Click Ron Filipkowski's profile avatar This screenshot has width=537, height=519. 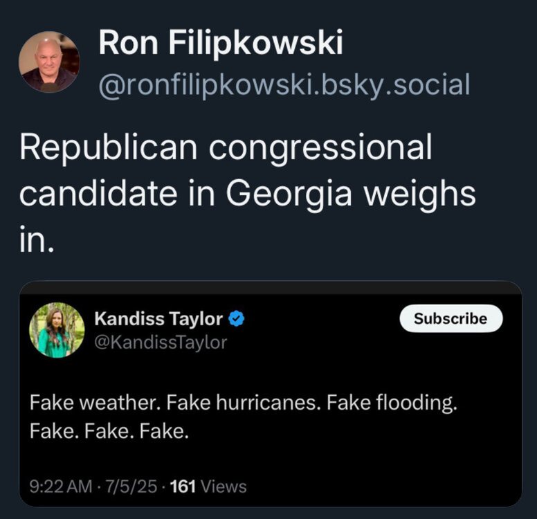(49, 62)
